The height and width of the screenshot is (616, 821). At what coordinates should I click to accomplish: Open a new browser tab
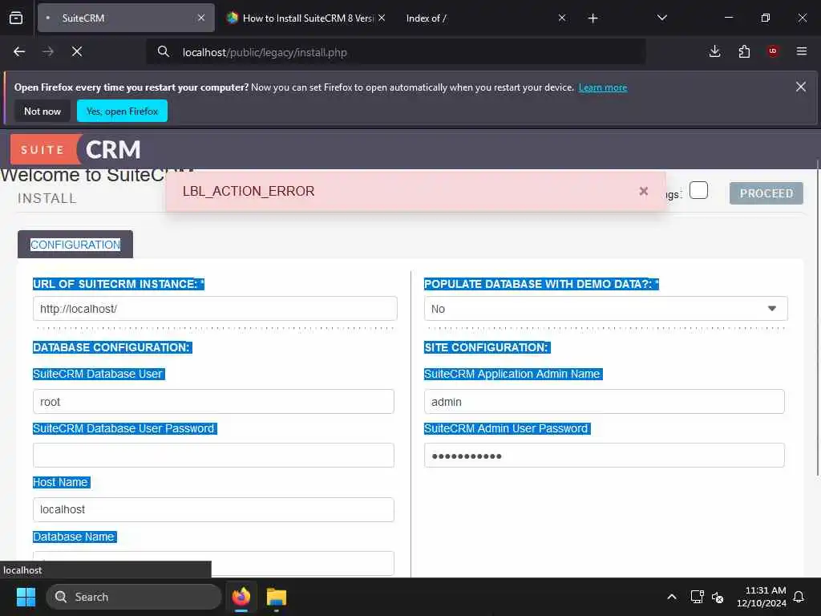pyautogui.click(x=592, y=18)
